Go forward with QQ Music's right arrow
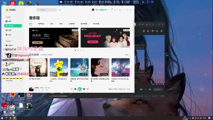 pos(34,10)
